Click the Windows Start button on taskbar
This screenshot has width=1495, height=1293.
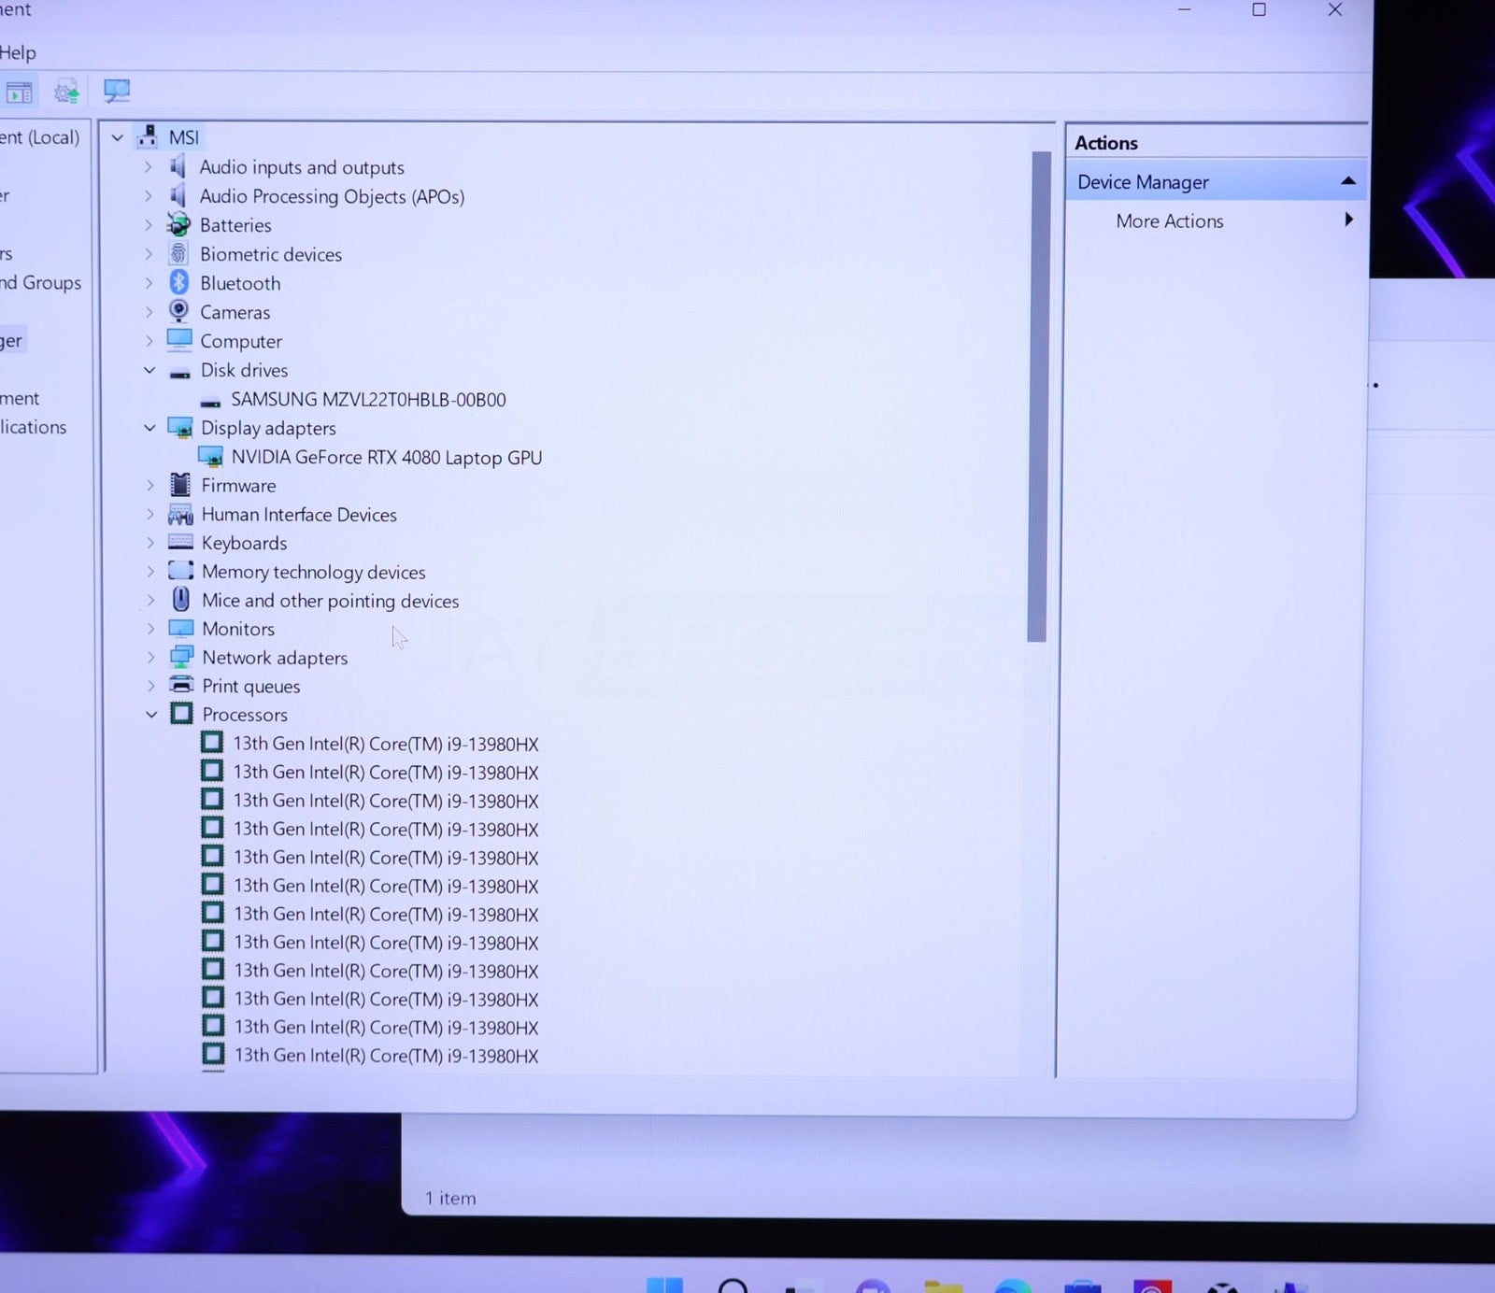pyautogui.click(x=664, y=1286)
